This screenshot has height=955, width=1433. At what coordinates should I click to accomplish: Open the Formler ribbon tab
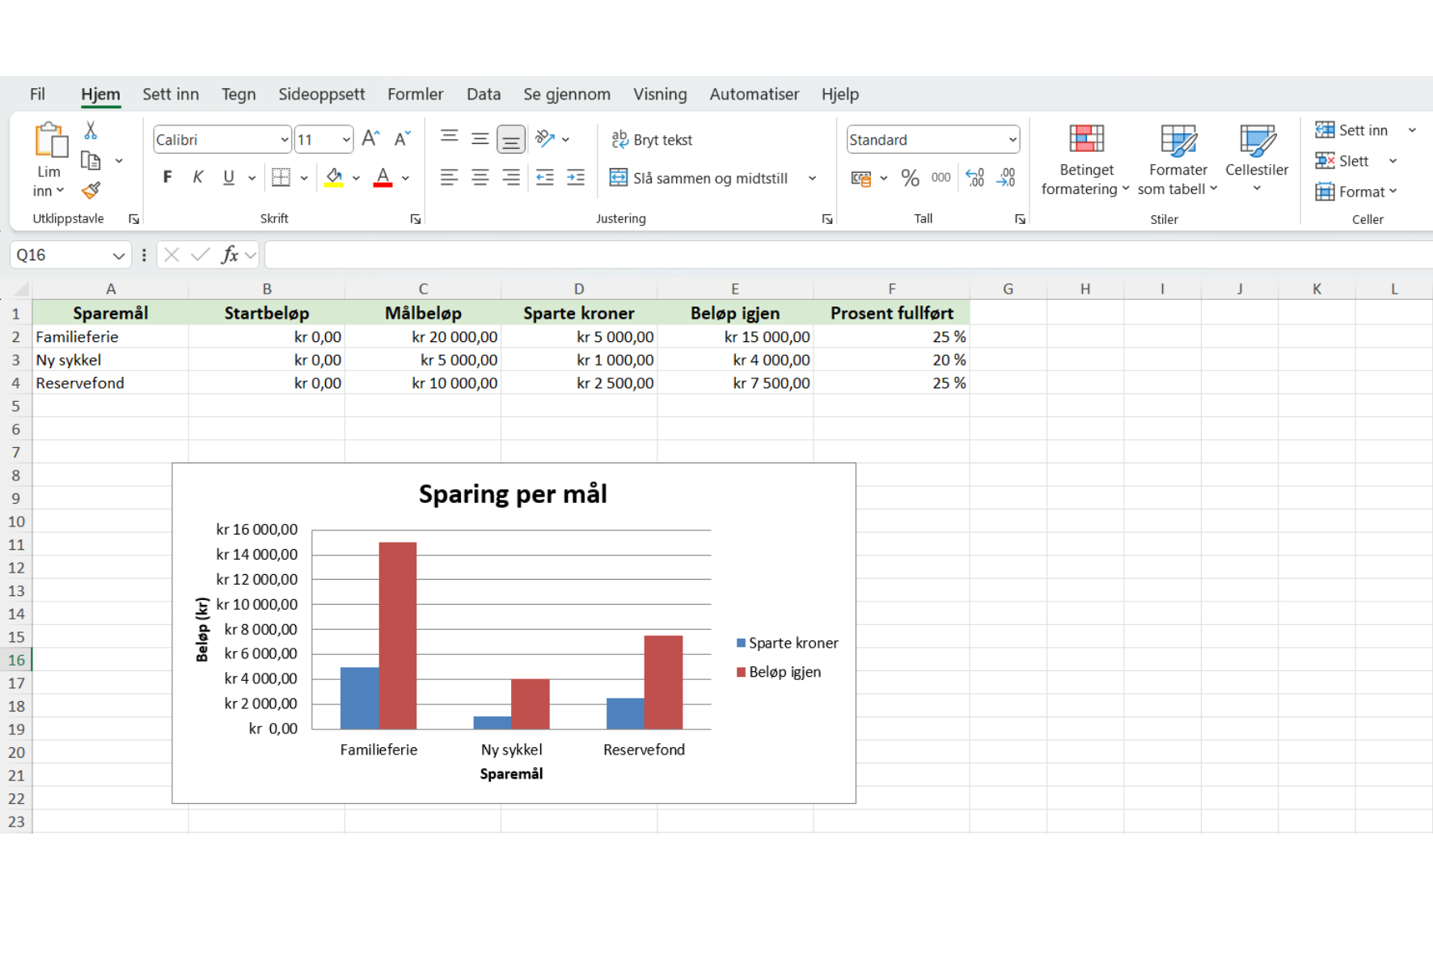[x=415, y=95]
